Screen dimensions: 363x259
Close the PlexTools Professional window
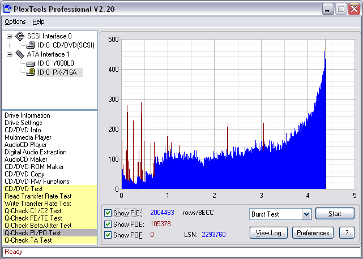(x=354, y=9)
